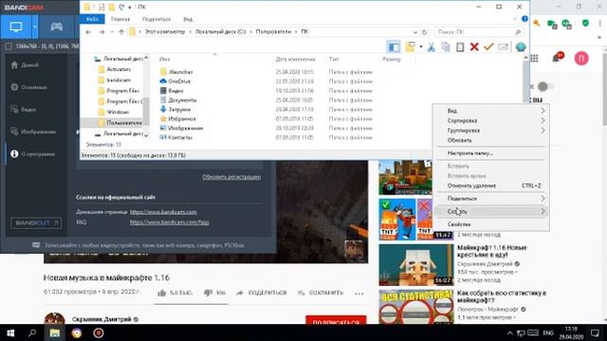Click the Copy icon in Explorer toolbar
This screenshot has width=607, height=341.
coord(446,47)
